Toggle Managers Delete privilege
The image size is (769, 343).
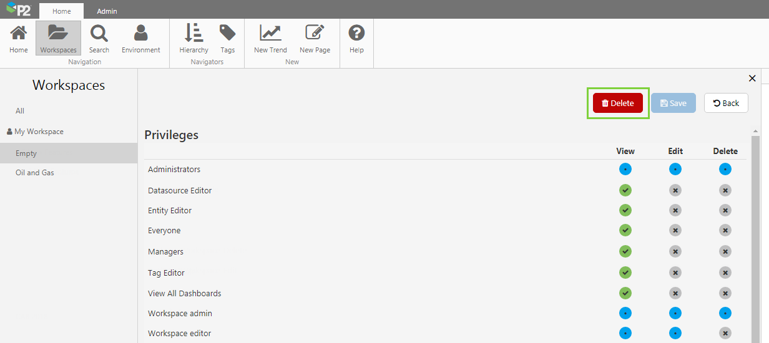[725, 251]
